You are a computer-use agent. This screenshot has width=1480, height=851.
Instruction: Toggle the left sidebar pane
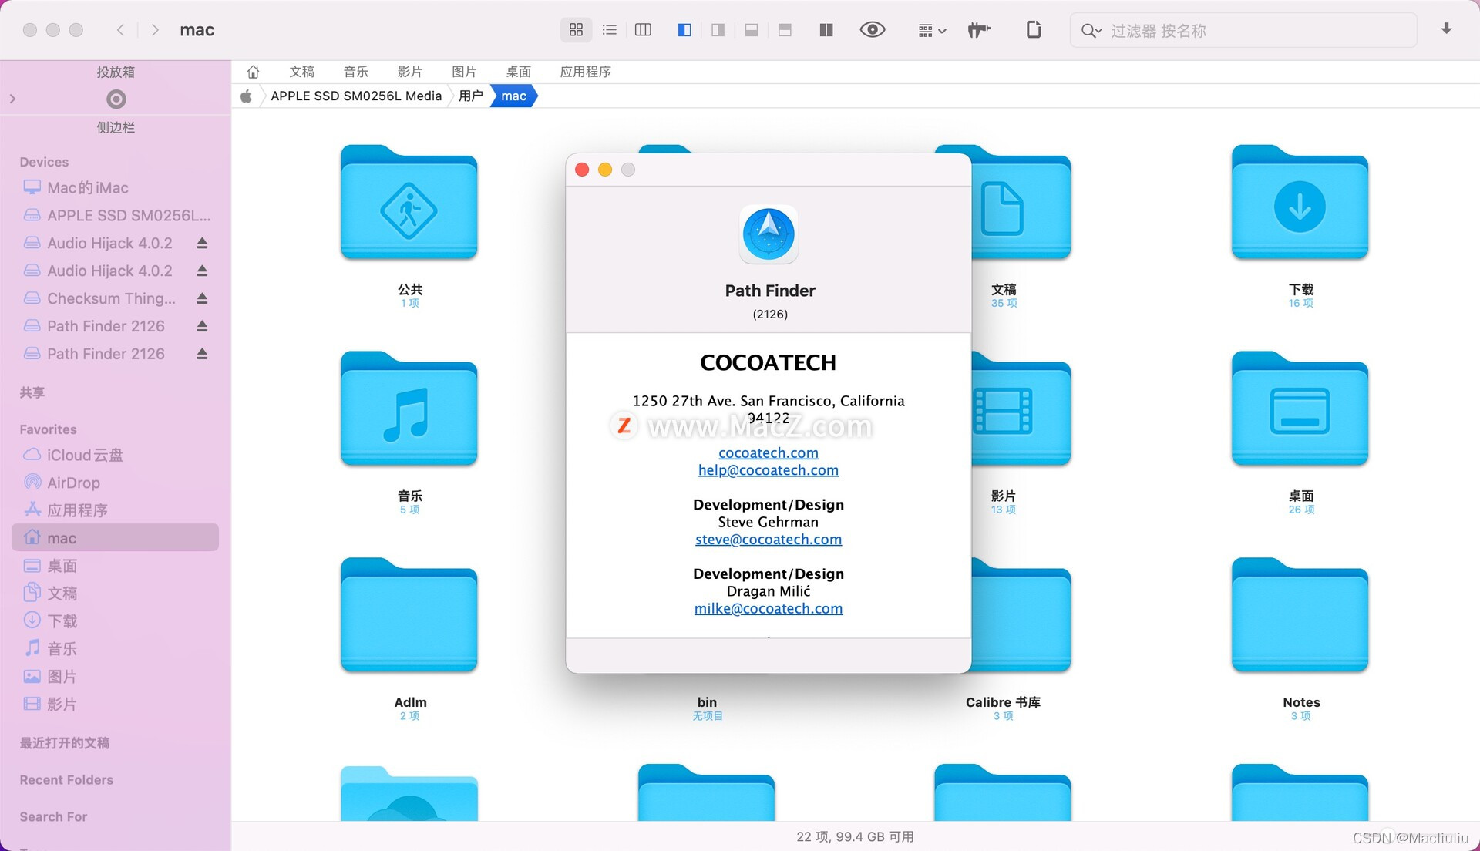click(684, 30)
